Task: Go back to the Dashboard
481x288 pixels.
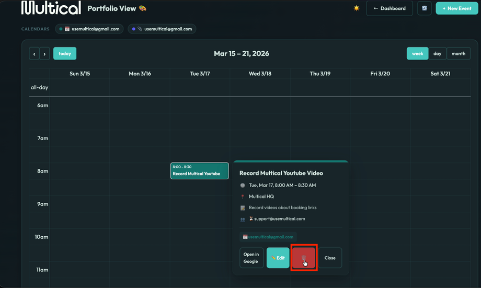Action: [390, 8]
